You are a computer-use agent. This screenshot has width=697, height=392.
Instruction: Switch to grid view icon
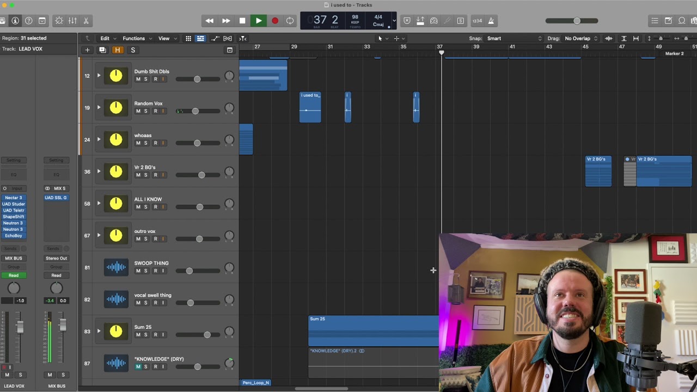click(x=188, y=38)
